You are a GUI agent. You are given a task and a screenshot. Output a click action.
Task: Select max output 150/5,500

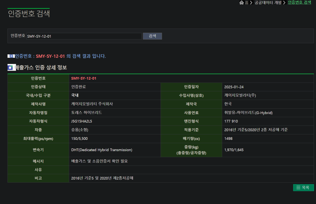tap(79, 138)
